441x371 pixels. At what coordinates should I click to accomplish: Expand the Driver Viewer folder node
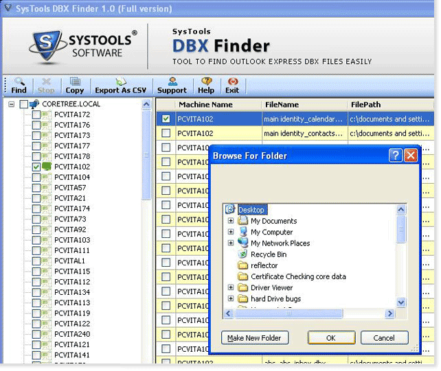coord(231,287)
